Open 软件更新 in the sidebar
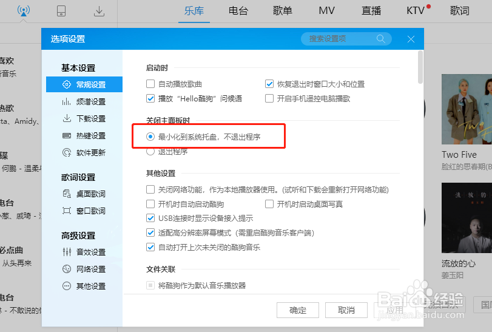The width and height of the screenshot is (492, 332). (x=84, y=153)
